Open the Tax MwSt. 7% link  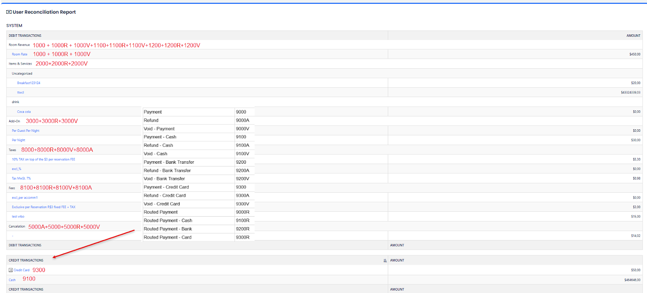[x=21, y=178]
